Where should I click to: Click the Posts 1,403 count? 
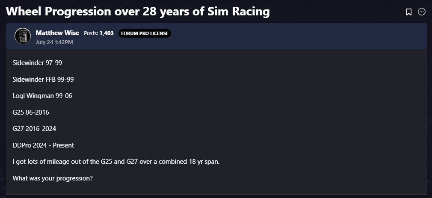point(99,33)
